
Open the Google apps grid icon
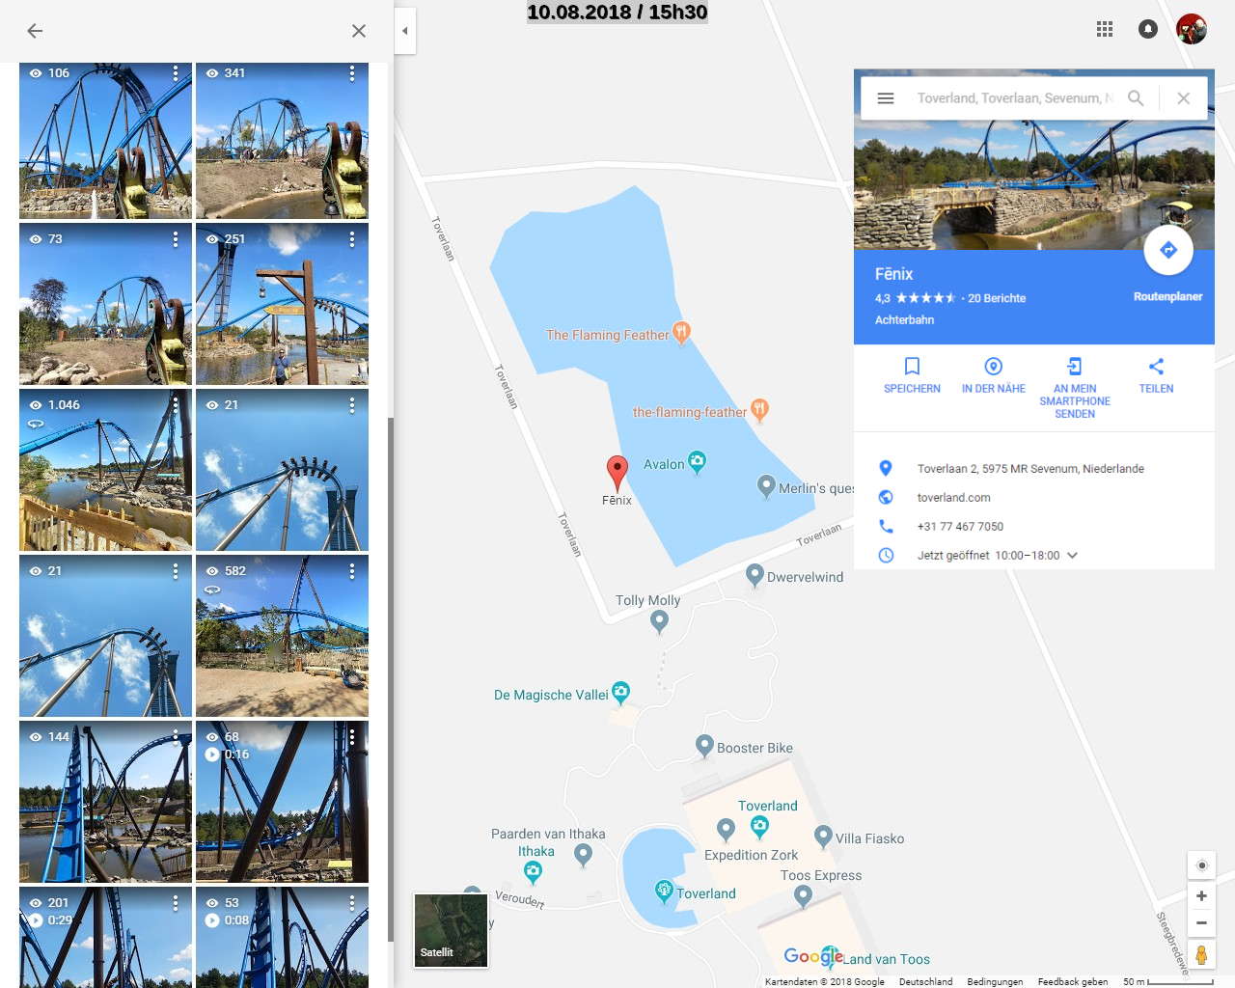[x=1105, y=29]
